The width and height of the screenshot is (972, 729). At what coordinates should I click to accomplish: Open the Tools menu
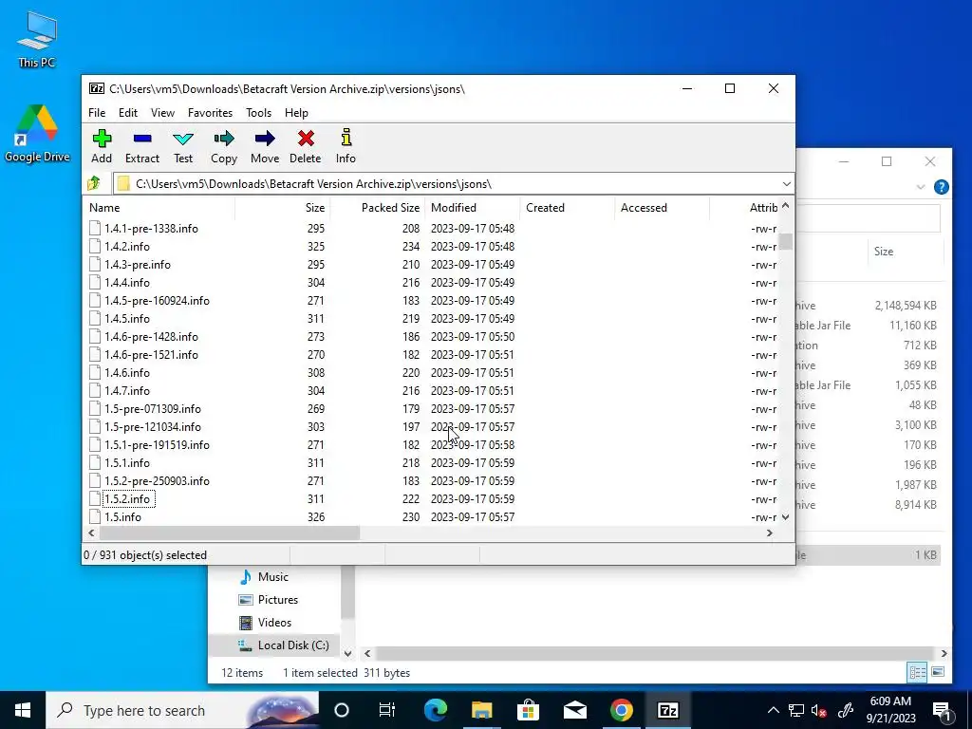tap(258, 113)
